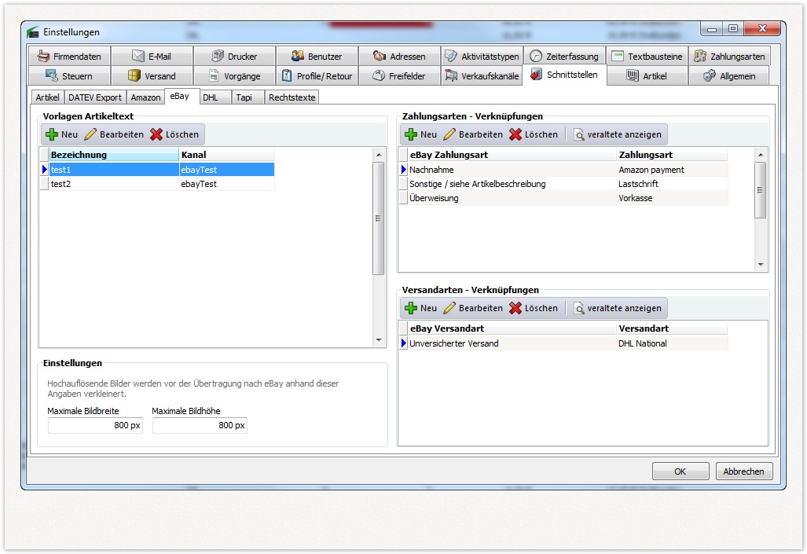This screenshot has height=554, width=807.
Task: Click the Maximale Bildbreite input field
Action: tap(95, 425)
